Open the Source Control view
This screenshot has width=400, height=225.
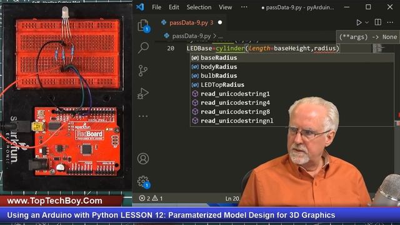coord(143,71)
